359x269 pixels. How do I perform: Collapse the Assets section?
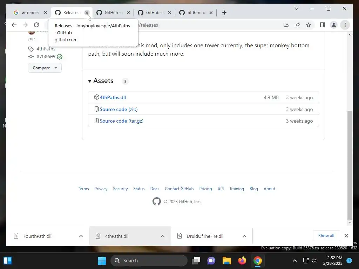click(101, 81)
